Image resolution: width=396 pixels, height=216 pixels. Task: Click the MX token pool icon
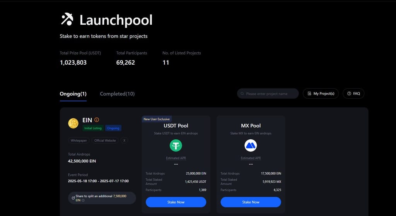pos(251,146)
